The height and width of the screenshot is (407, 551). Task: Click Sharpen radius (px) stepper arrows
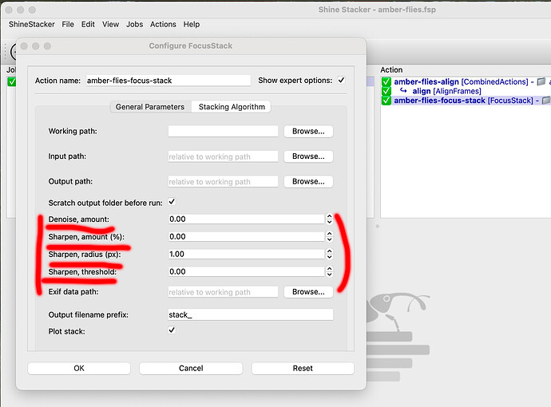coord(329,255)
